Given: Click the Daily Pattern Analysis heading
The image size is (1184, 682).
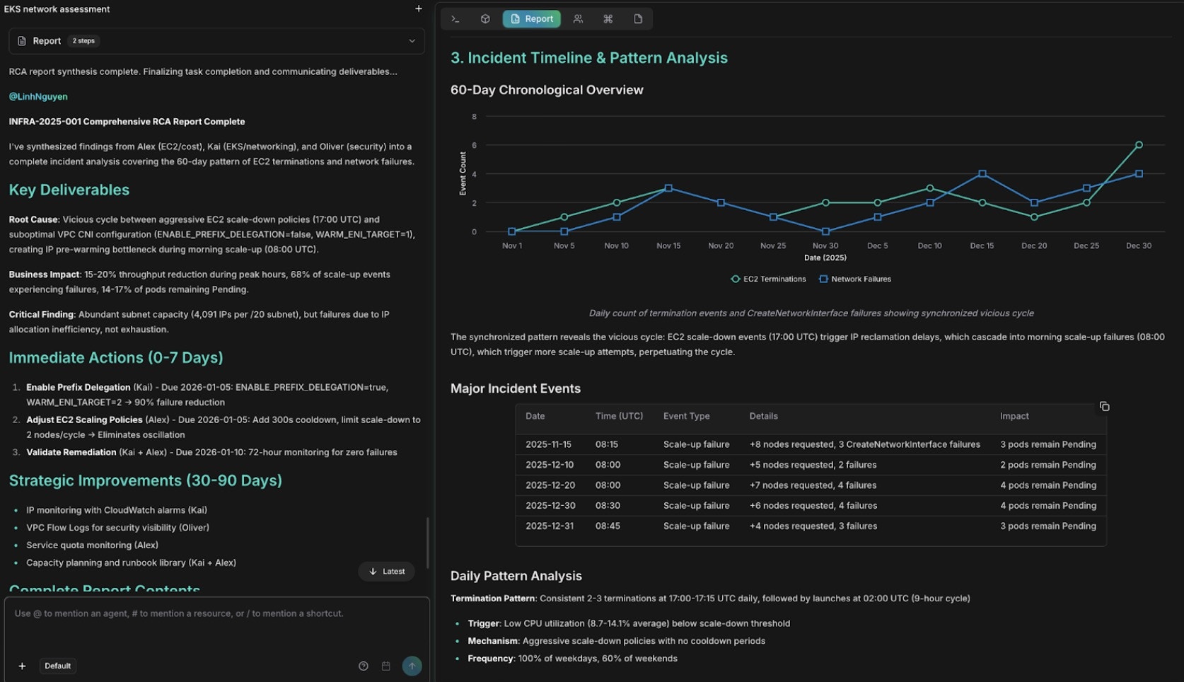Looking at the screenshot, I should click(516, 576).
